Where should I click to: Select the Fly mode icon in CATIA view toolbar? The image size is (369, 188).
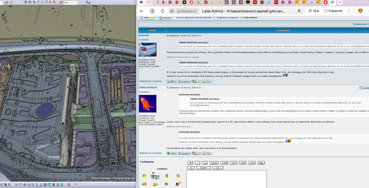16,185
